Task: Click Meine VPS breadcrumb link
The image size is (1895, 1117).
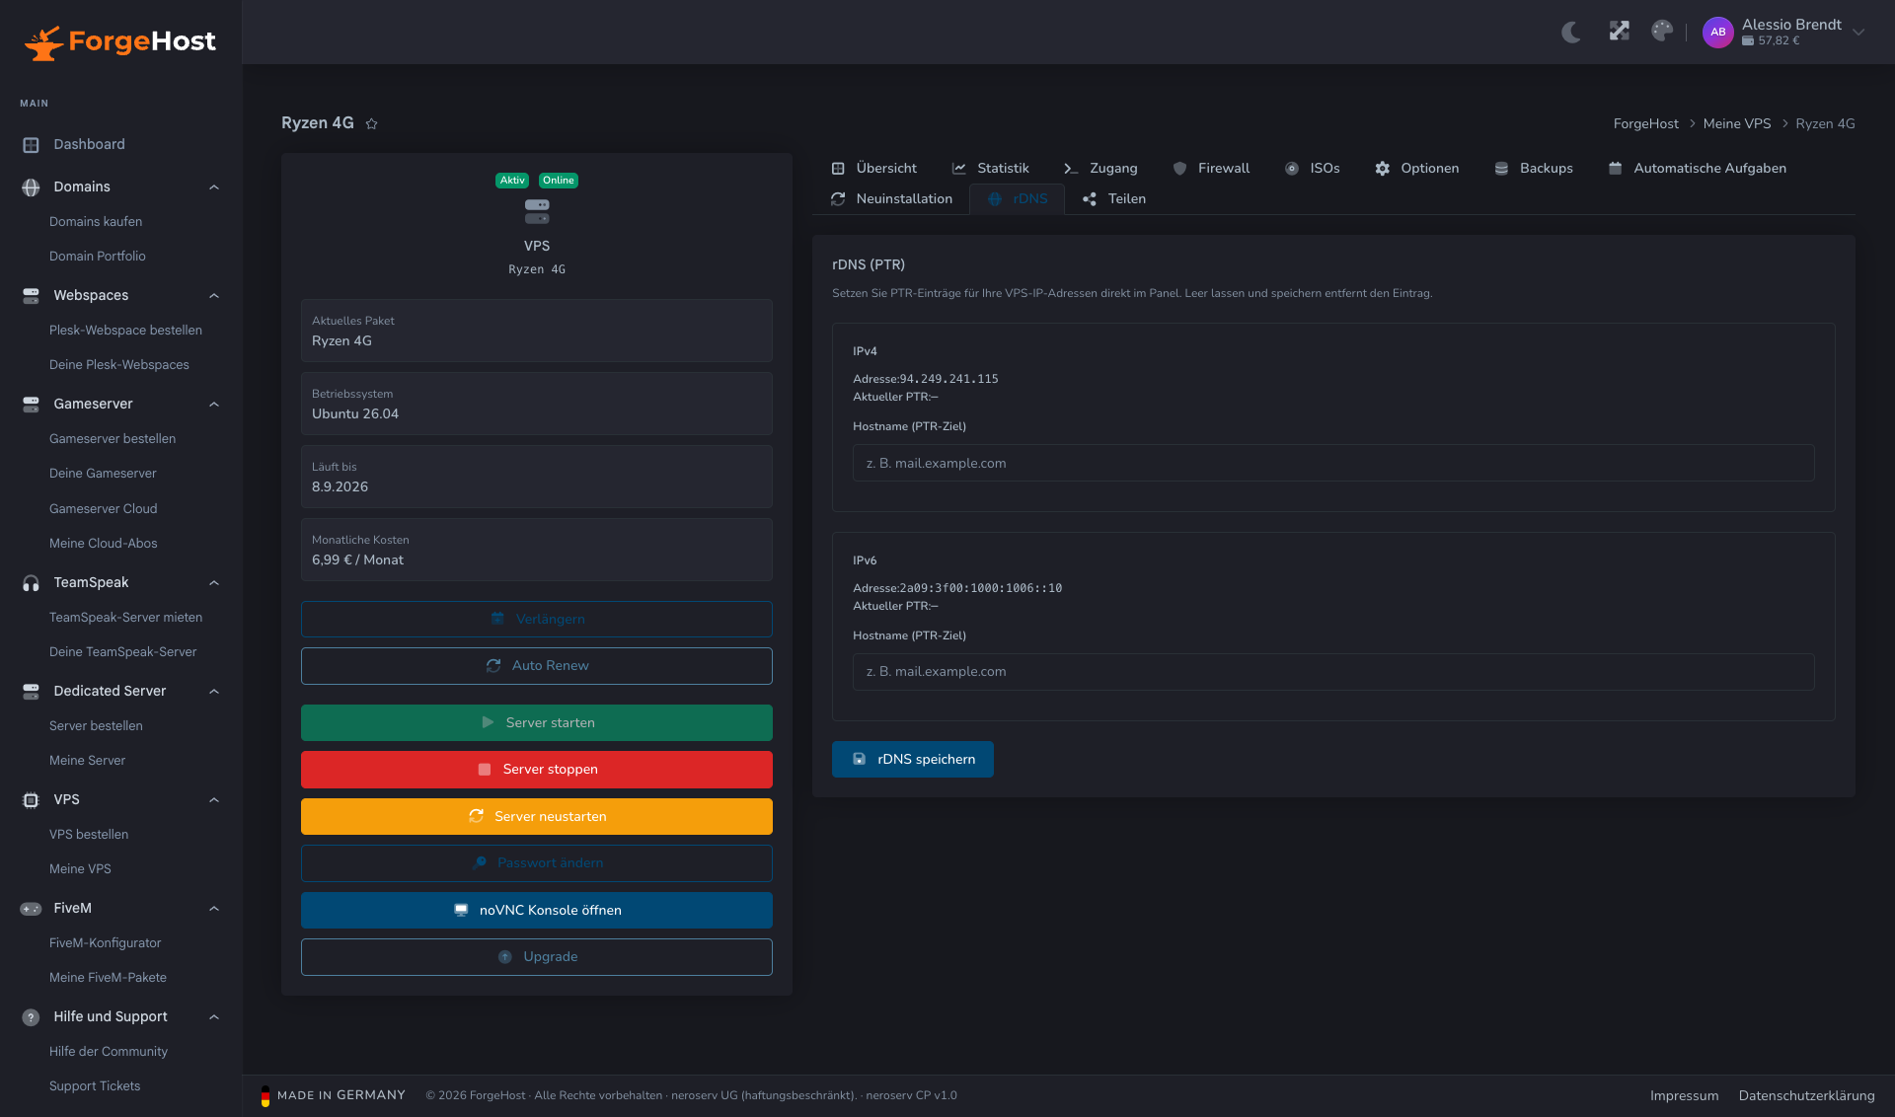Action: pos(1737,124)
